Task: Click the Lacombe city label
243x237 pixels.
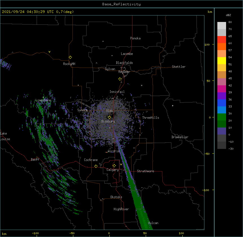Action: pyautogui.click(x=127, y=54)
